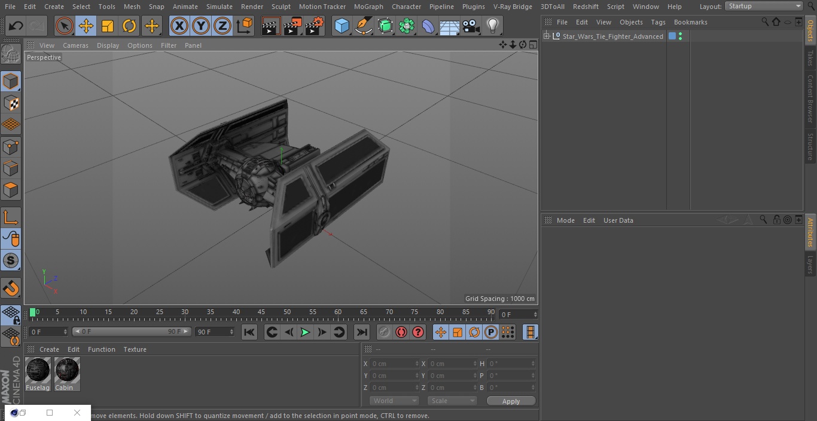Image resolution: width=817 pixels, height=421 pixels.
Task: Open the Objects manager Tags menu
Action: click(x=658, y=22)
